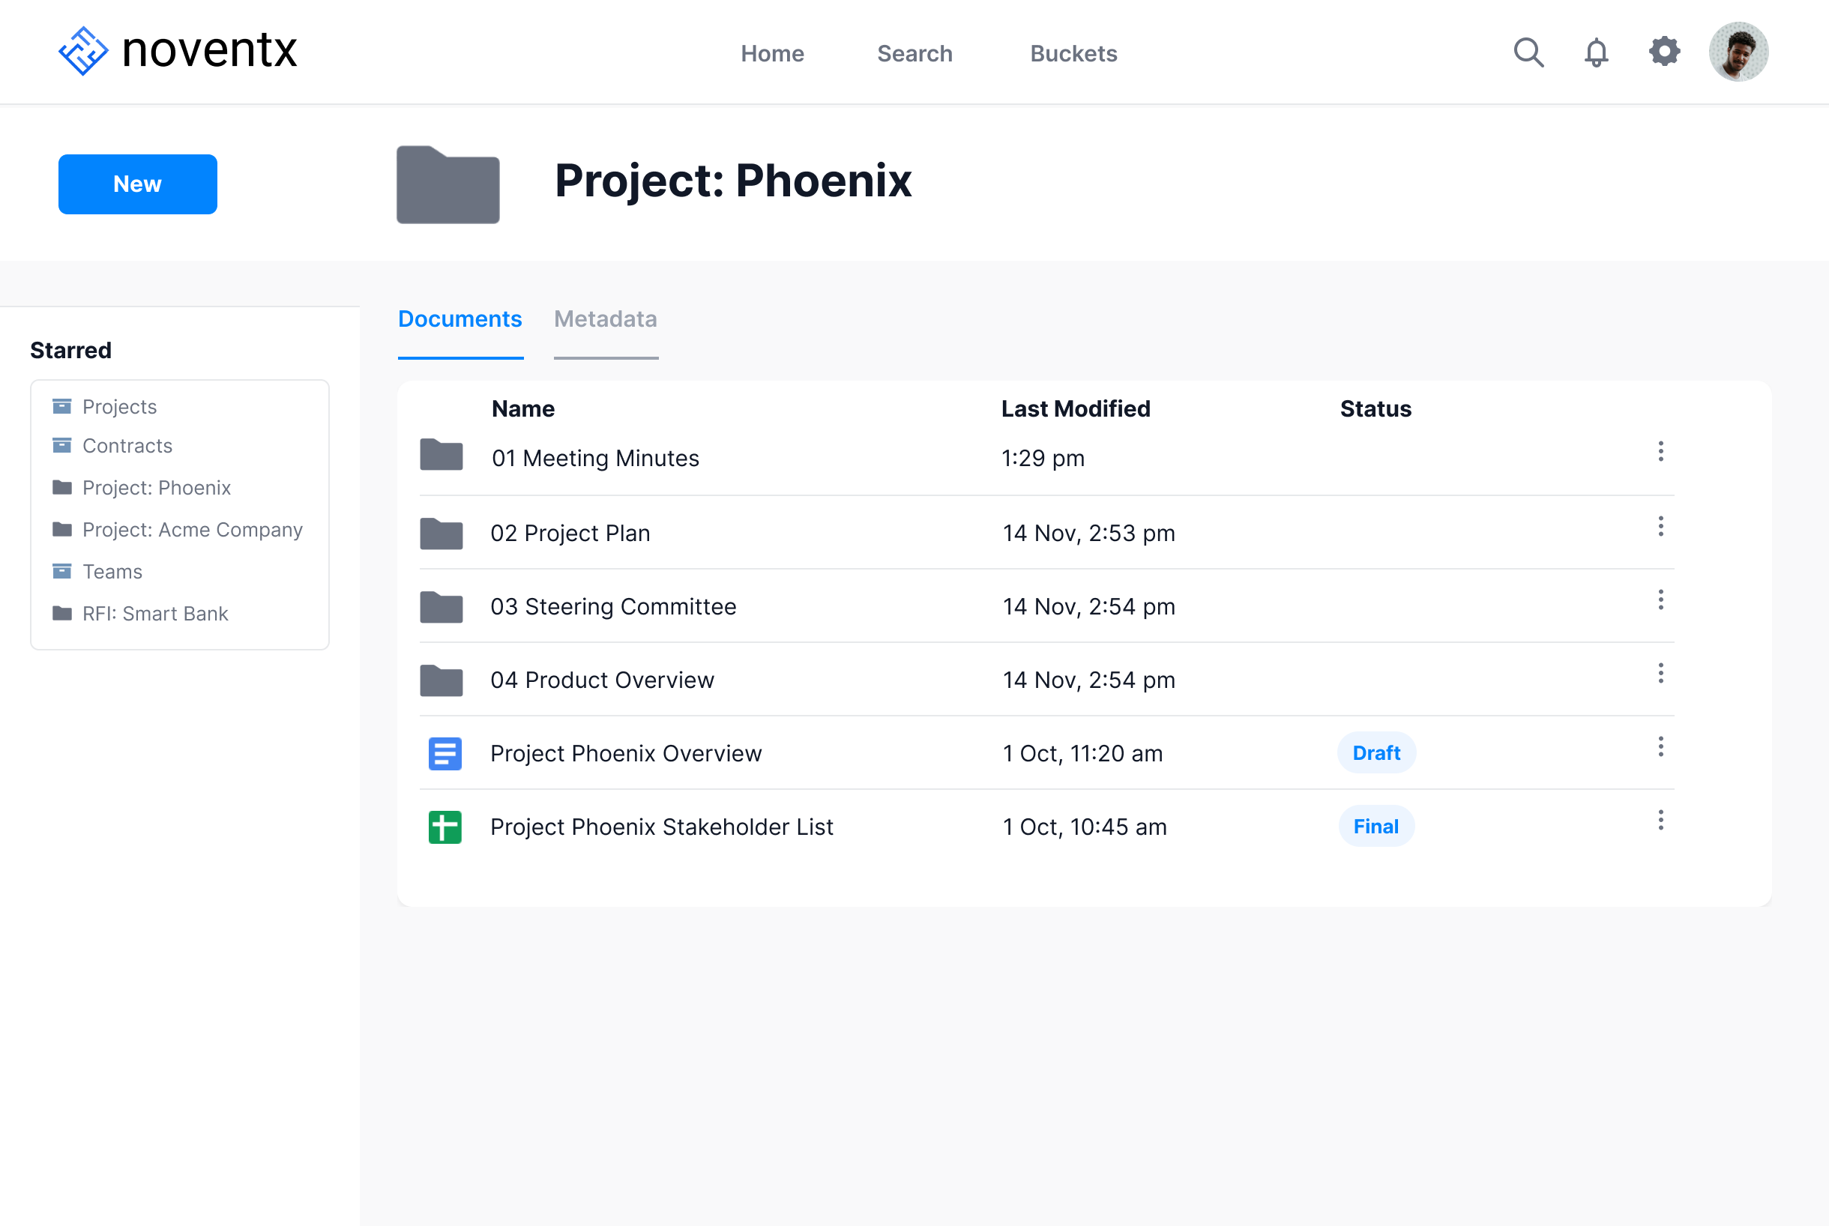Open 04 Product Overview folder

pyautogui.click(x=602, y=680)
